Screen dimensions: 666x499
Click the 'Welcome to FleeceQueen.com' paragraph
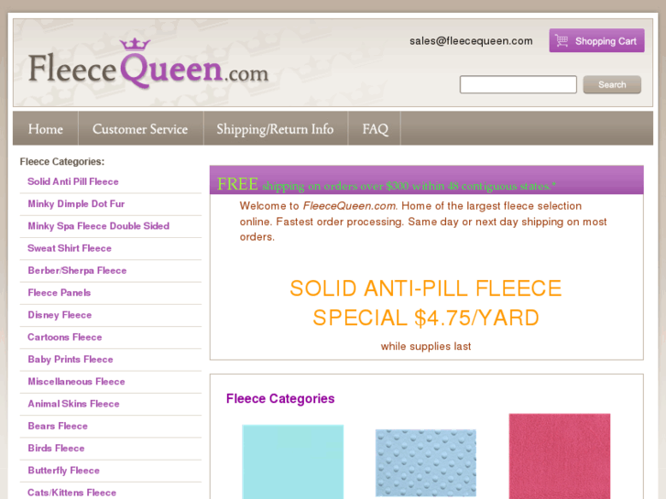coord(423,222)
